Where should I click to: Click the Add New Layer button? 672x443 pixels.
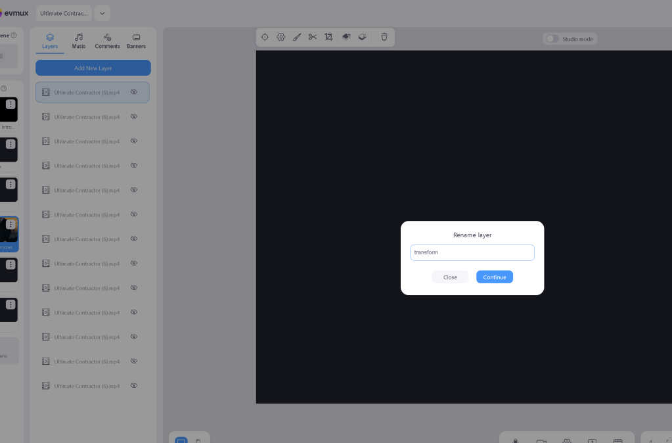[x=93, y=68]
